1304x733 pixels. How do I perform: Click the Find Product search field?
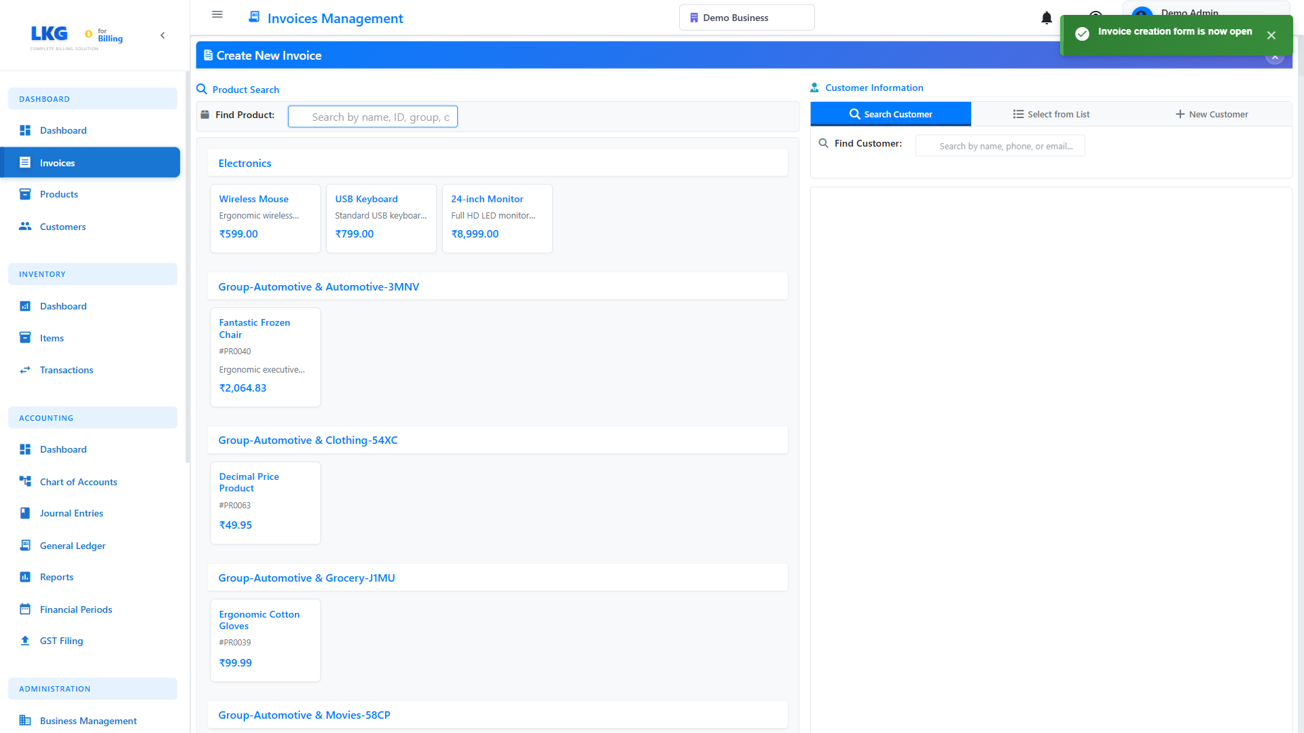pyautogui.click(x=372, y=116)
